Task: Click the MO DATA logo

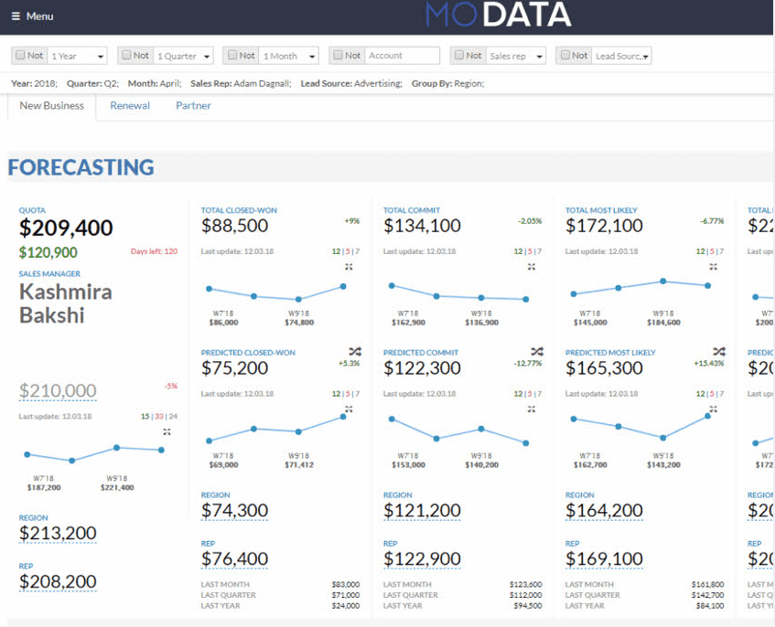Action: click(498, 15)
